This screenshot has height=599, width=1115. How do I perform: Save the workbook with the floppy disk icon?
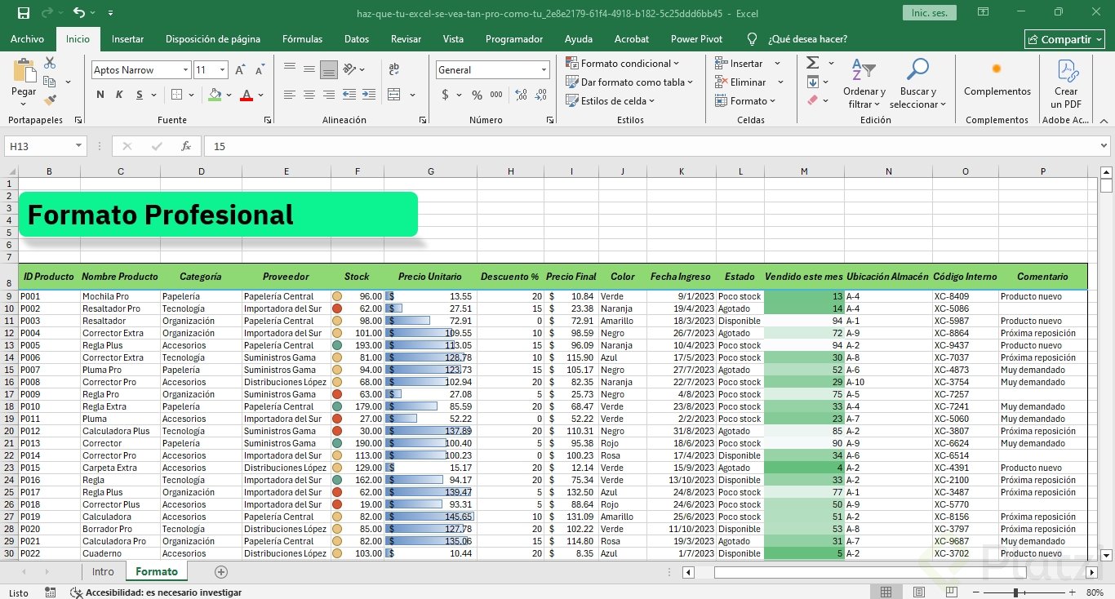[x=23, y=13]
